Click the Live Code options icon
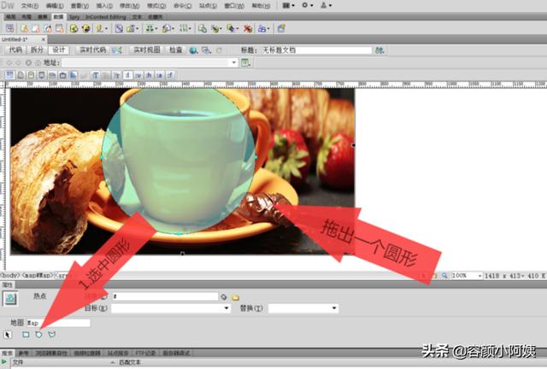Viewport: 547px width, 369px height. click(x=117, y=50)
